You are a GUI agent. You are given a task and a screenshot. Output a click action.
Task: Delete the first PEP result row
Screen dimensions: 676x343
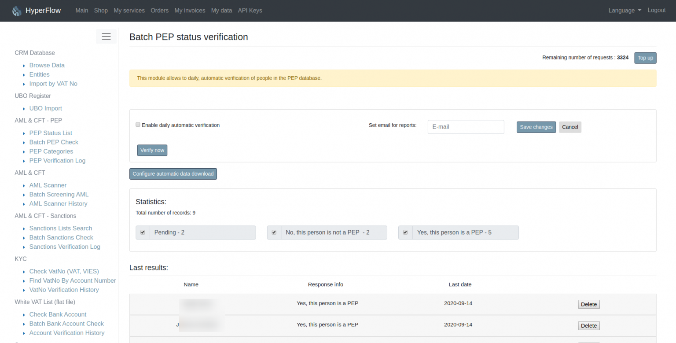[x=588, y=304]
